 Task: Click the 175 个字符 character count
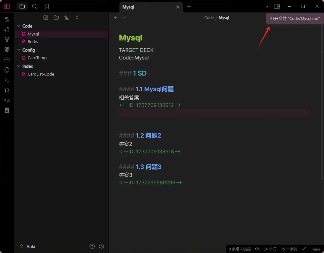[x=288, y=249]
